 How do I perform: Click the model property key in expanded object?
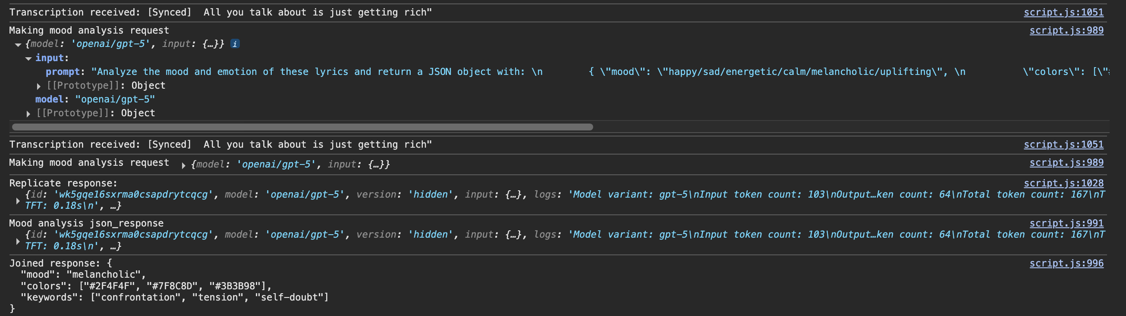pos(49,99)
